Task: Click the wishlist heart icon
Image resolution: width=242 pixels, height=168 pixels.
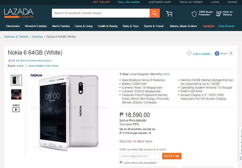Action: 189,53
